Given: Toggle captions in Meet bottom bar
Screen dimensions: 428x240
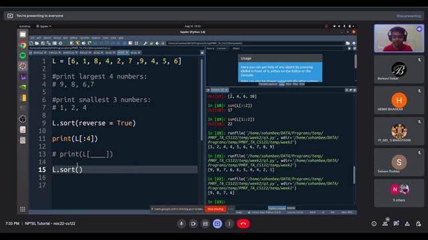Looking at the screenshot, I should coord(205,224).
